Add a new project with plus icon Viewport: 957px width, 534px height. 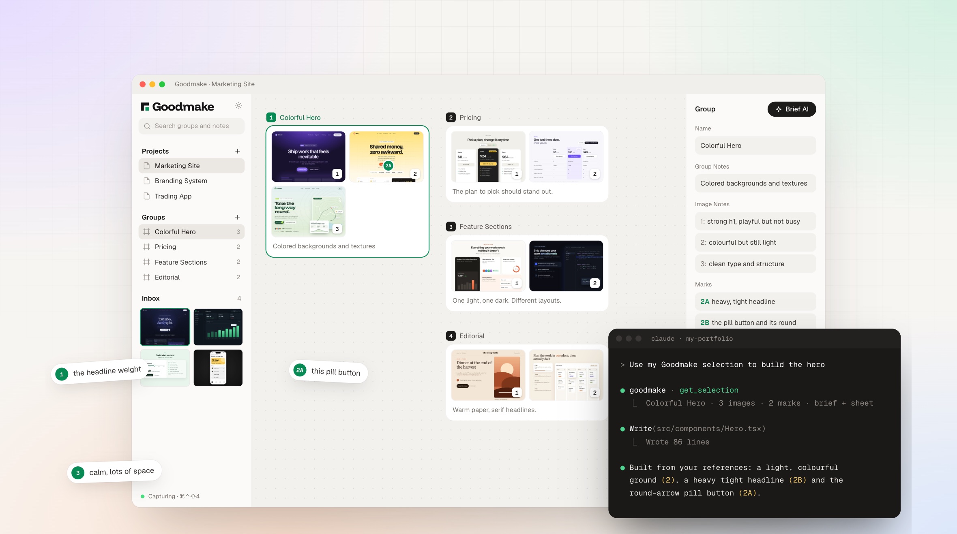click(x=238, y=151)
